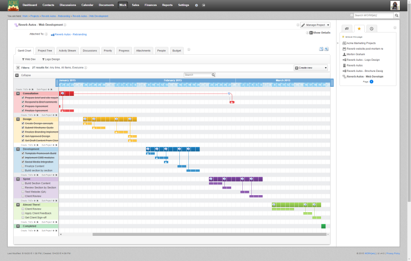Click the search magnifier above the Gantt timeline
This screenshot has width=411, height=261.
tap(213, 75)
